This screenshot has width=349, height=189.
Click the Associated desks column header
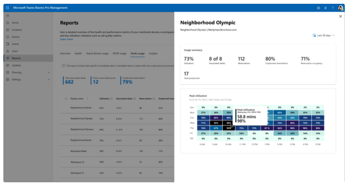[x=124, y=99]
